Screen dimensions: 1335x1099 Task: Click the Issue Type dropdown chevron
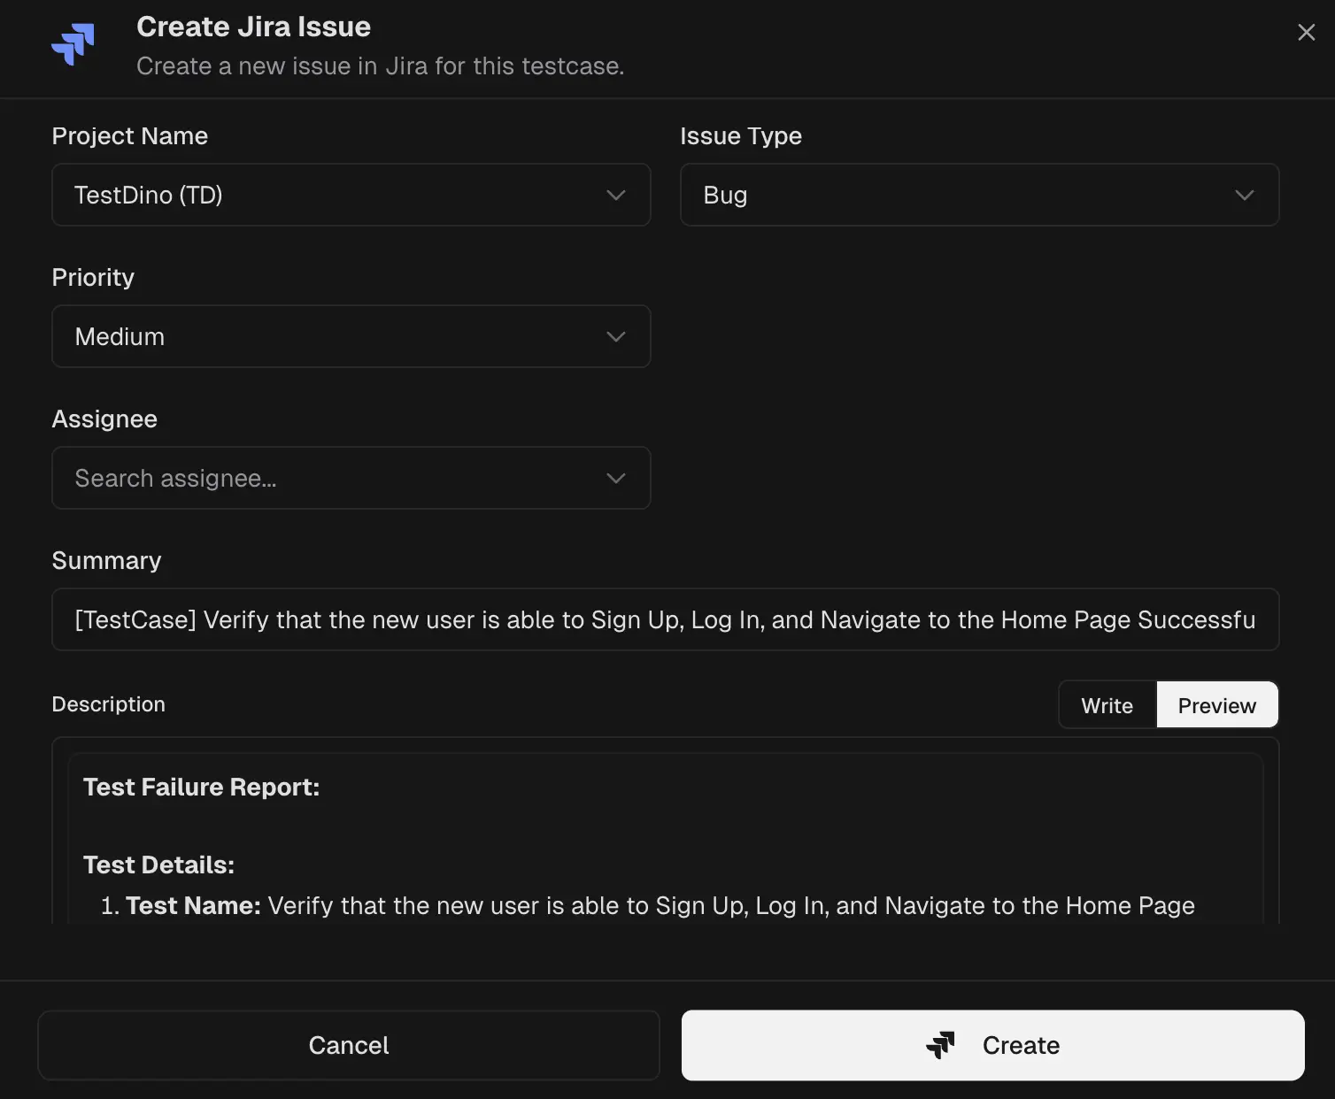pos(1245,195)
